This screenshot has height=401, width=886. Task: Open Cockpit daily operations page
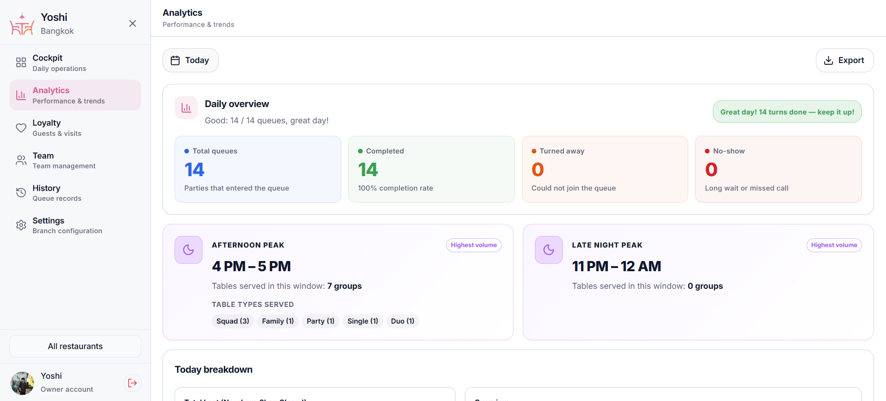tap(75, 63)
